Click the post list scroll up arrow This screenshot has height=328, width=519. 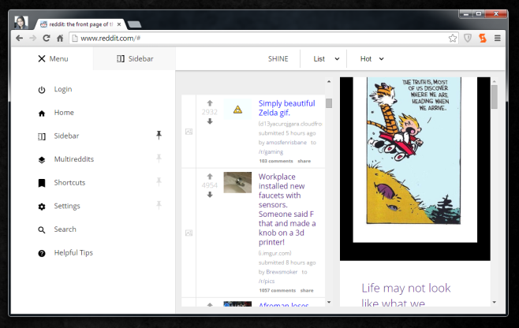(329, 81)
